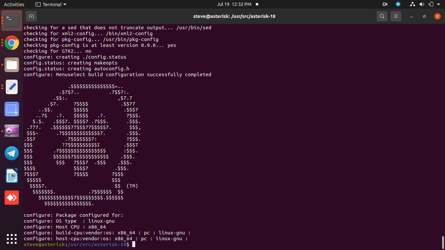Click 'configure: creating ./config.status' line
Viewport: 445px width, 250px height.
75,57
